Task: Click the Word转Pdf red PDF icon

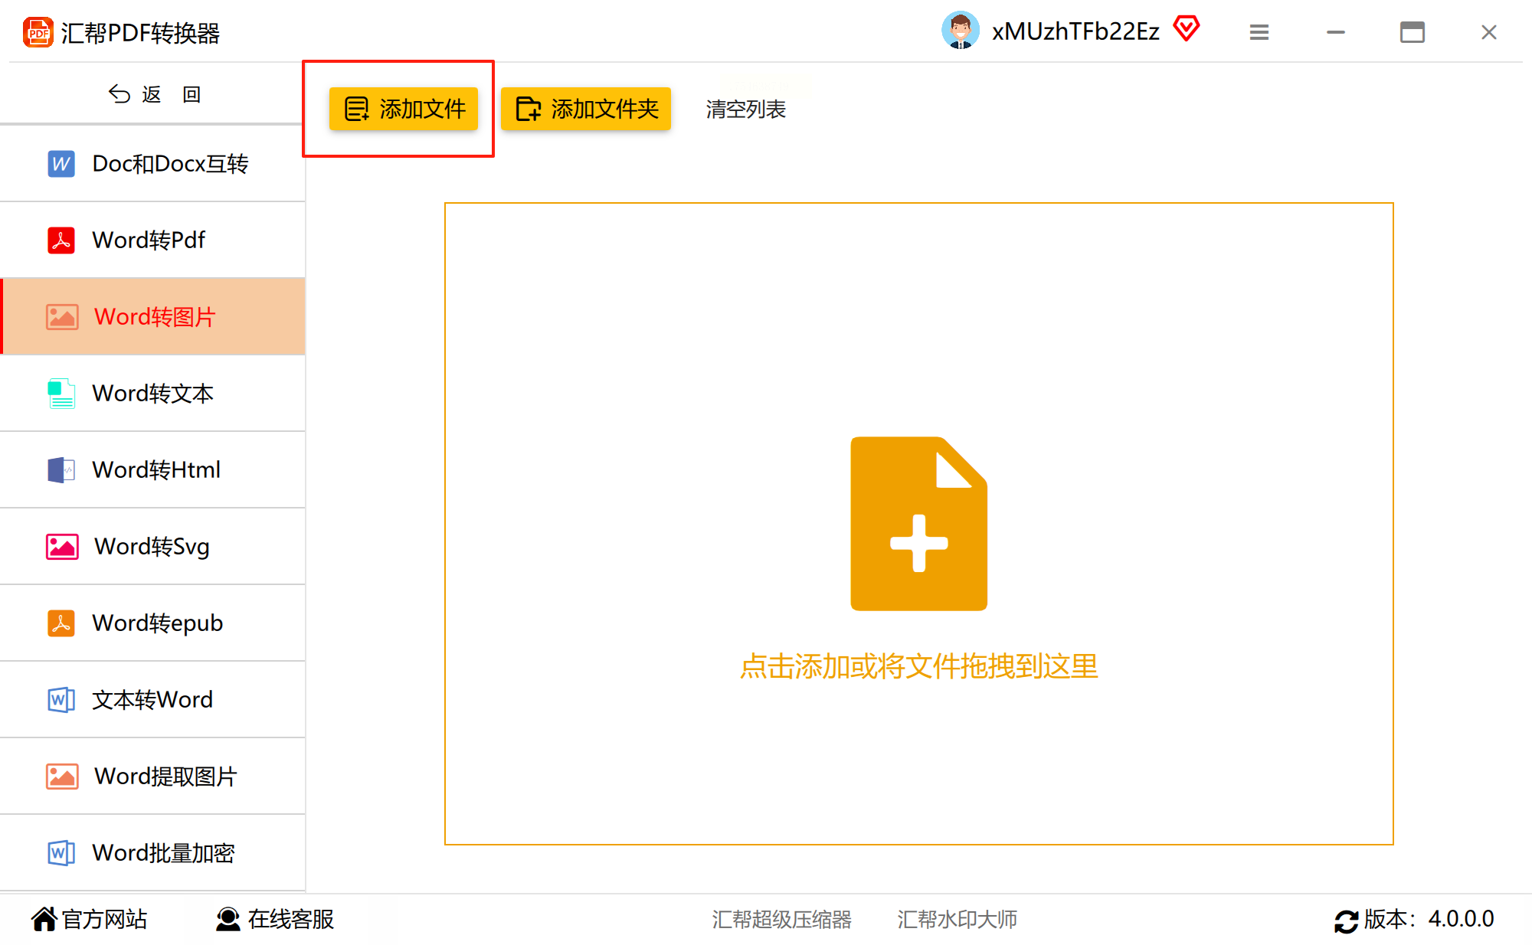Action: (x=61, y=240)
